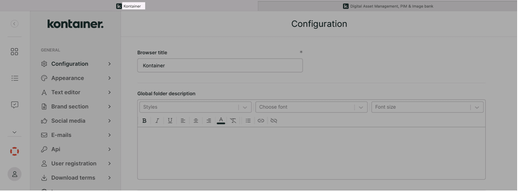Expand the Text editor chevron arrow
This screenshot has height=192, width=519.
point(110,92)
